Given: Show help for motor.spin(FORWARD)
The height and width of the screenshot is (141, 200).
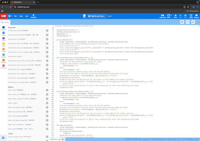Looking at the screenshot, I should 47,90.
